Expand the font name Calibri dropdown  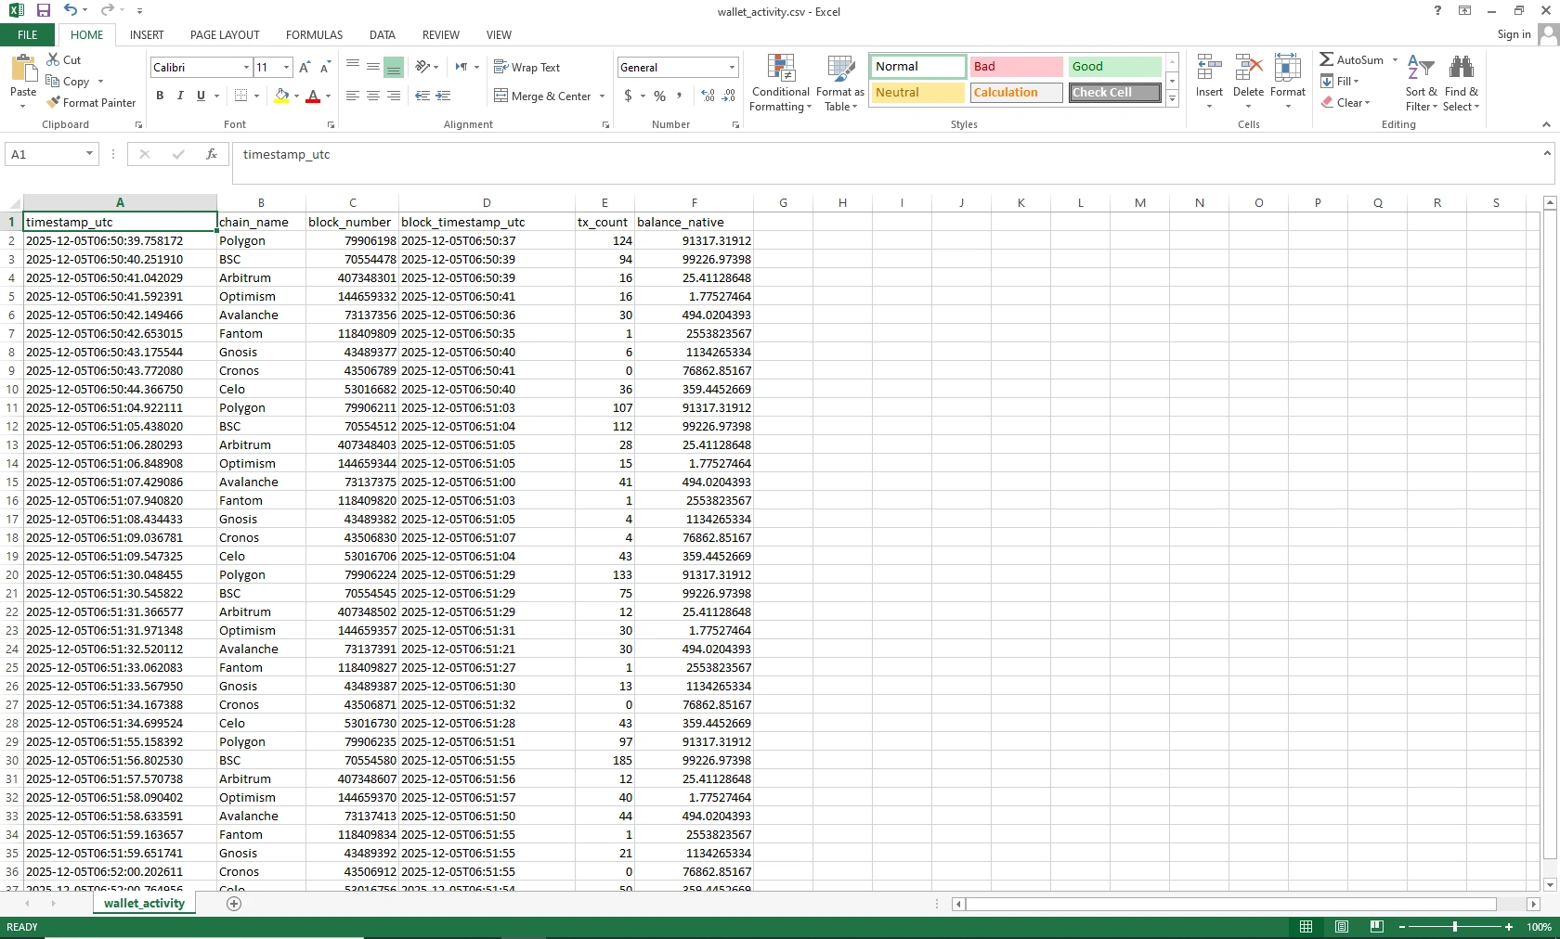[x=246, y=68]
